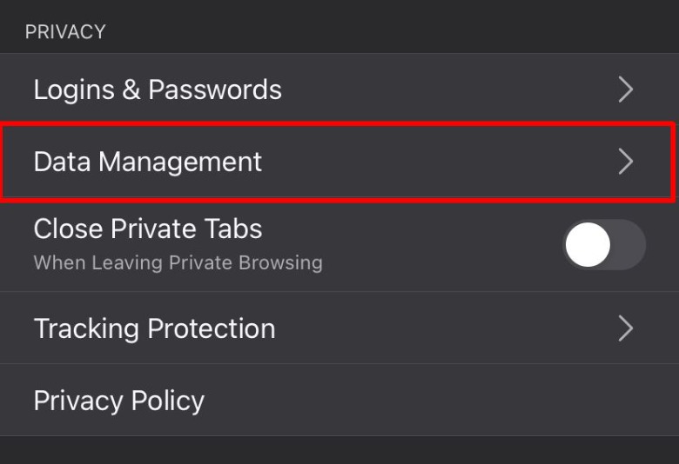This screenshot has width=679, height=464.
Task: Click the PRIVACY section header
Action: (x=65, y=32)
